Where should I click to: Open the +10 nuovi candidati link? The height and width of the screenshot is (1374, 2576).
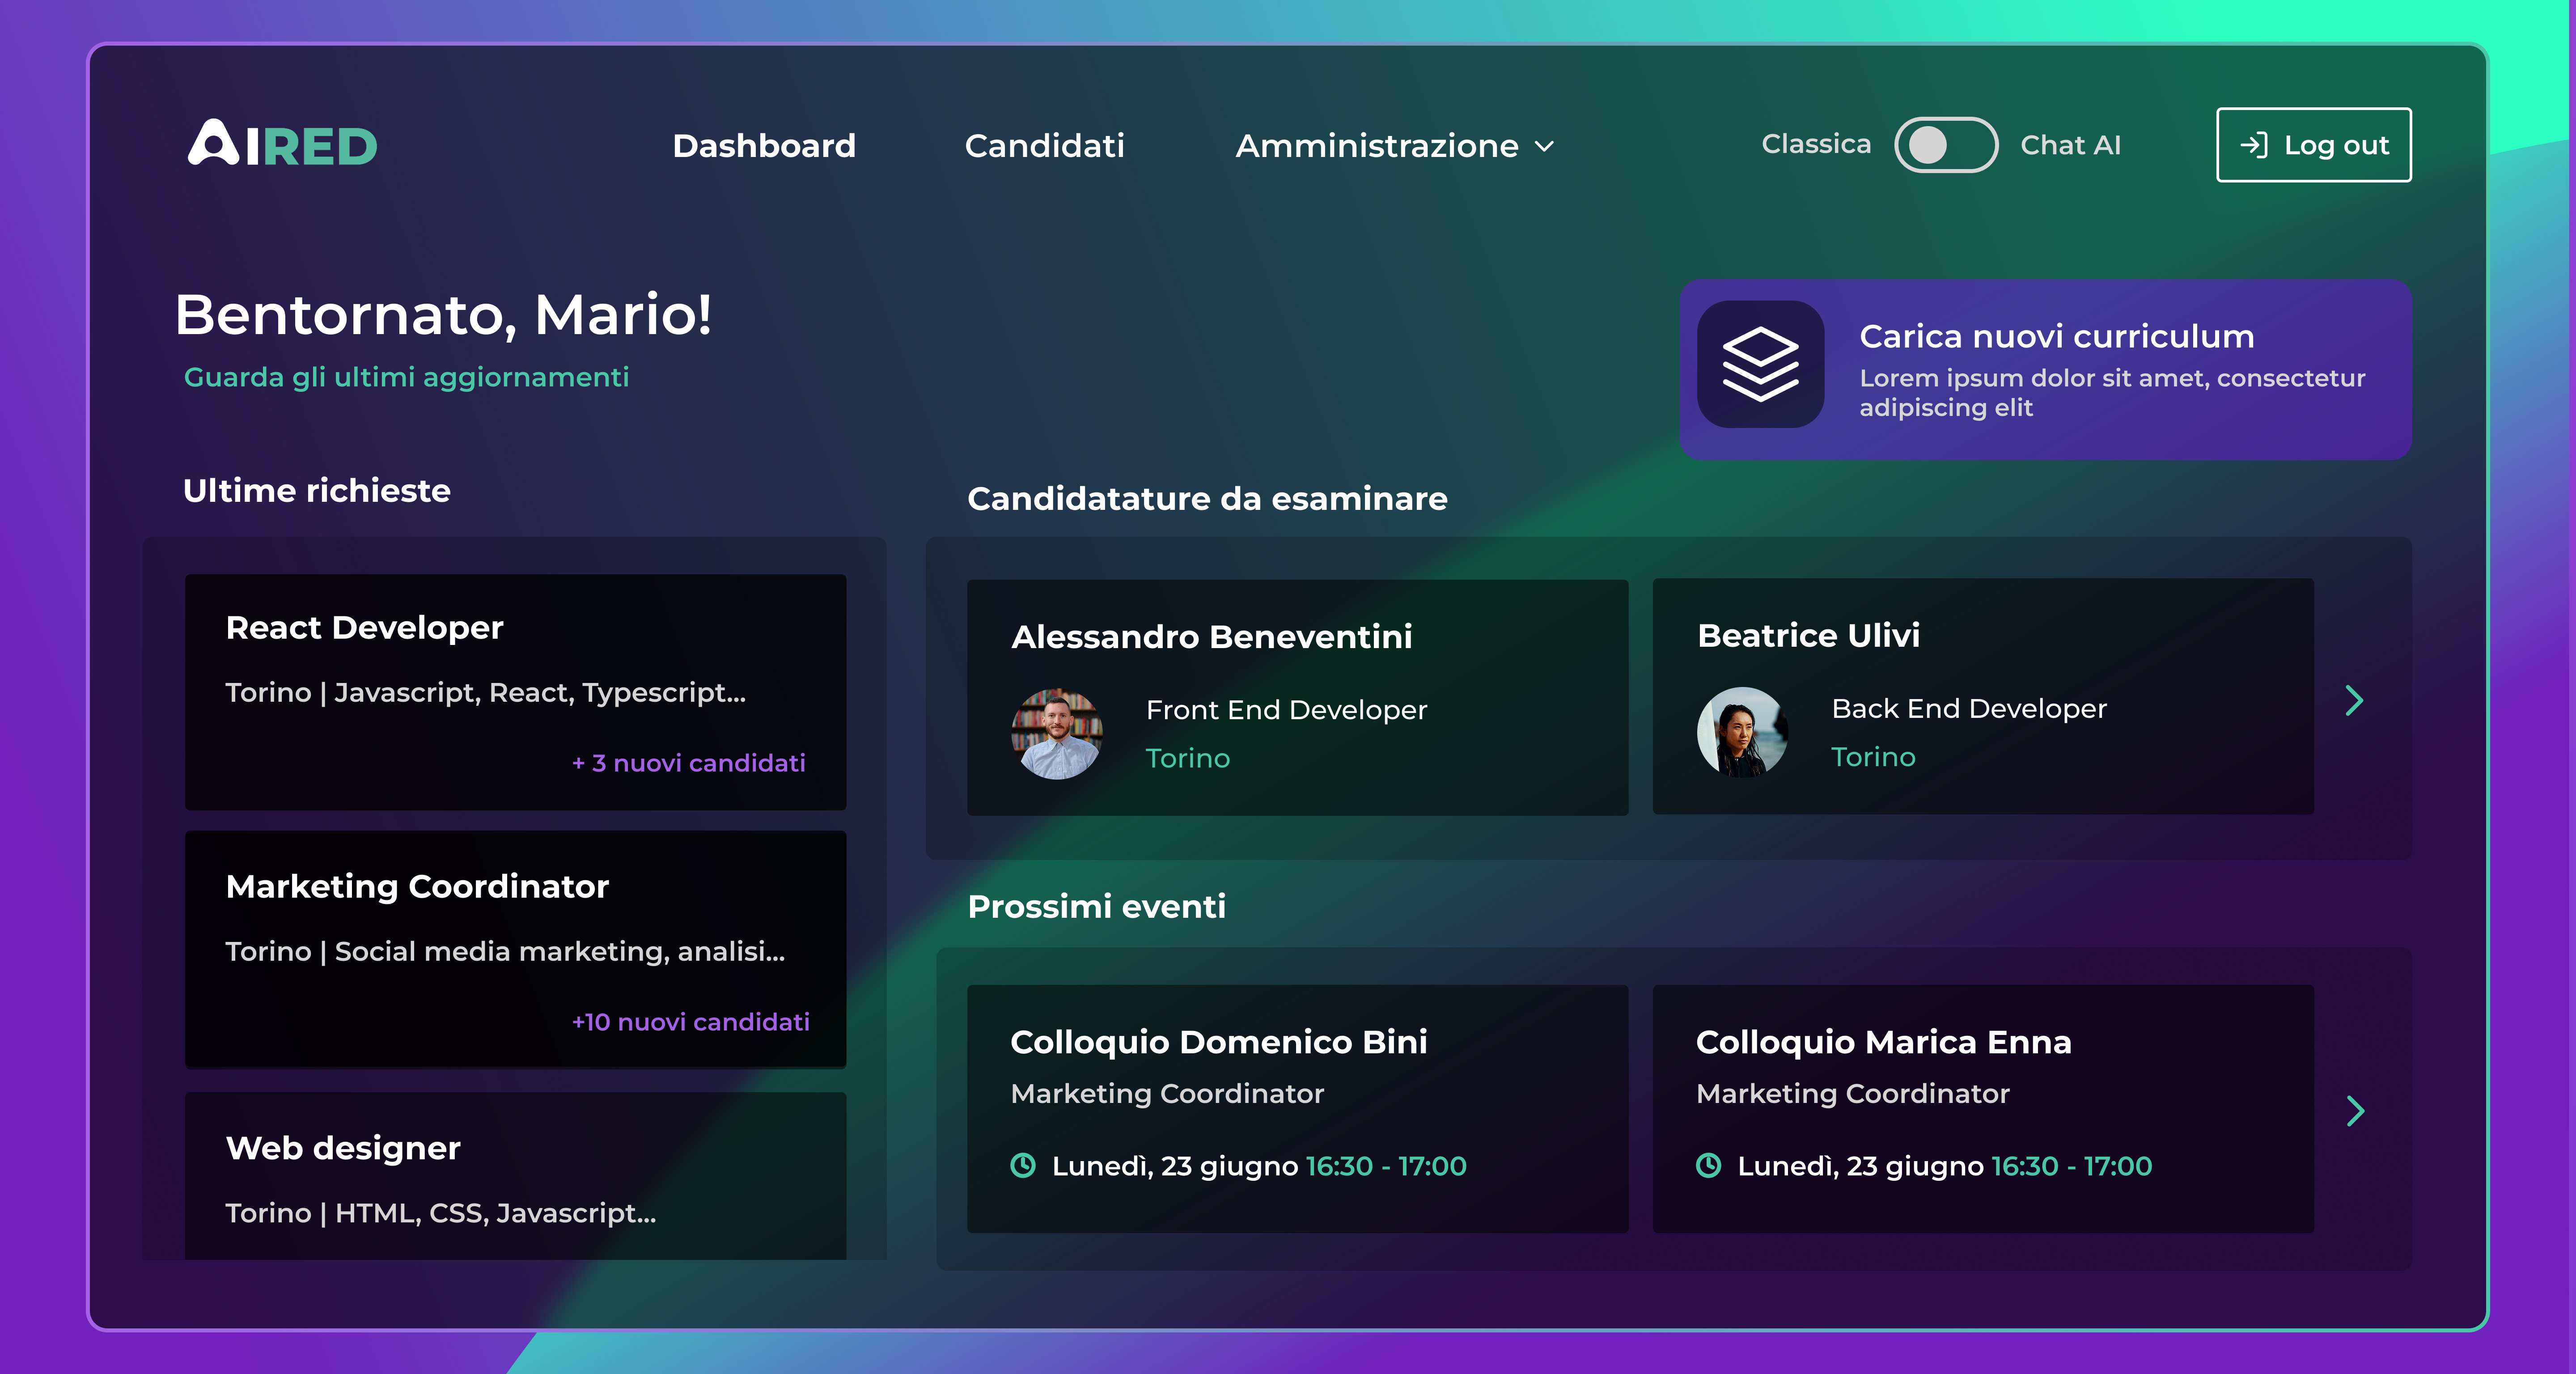click(691, 1022)
